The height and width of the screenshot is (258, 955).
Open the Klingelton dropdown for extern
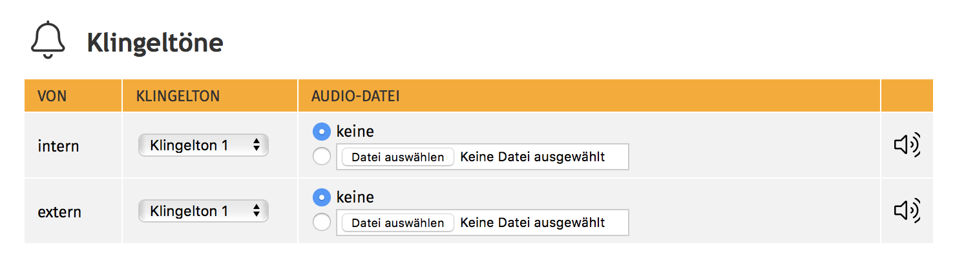(x=204, y=211)
